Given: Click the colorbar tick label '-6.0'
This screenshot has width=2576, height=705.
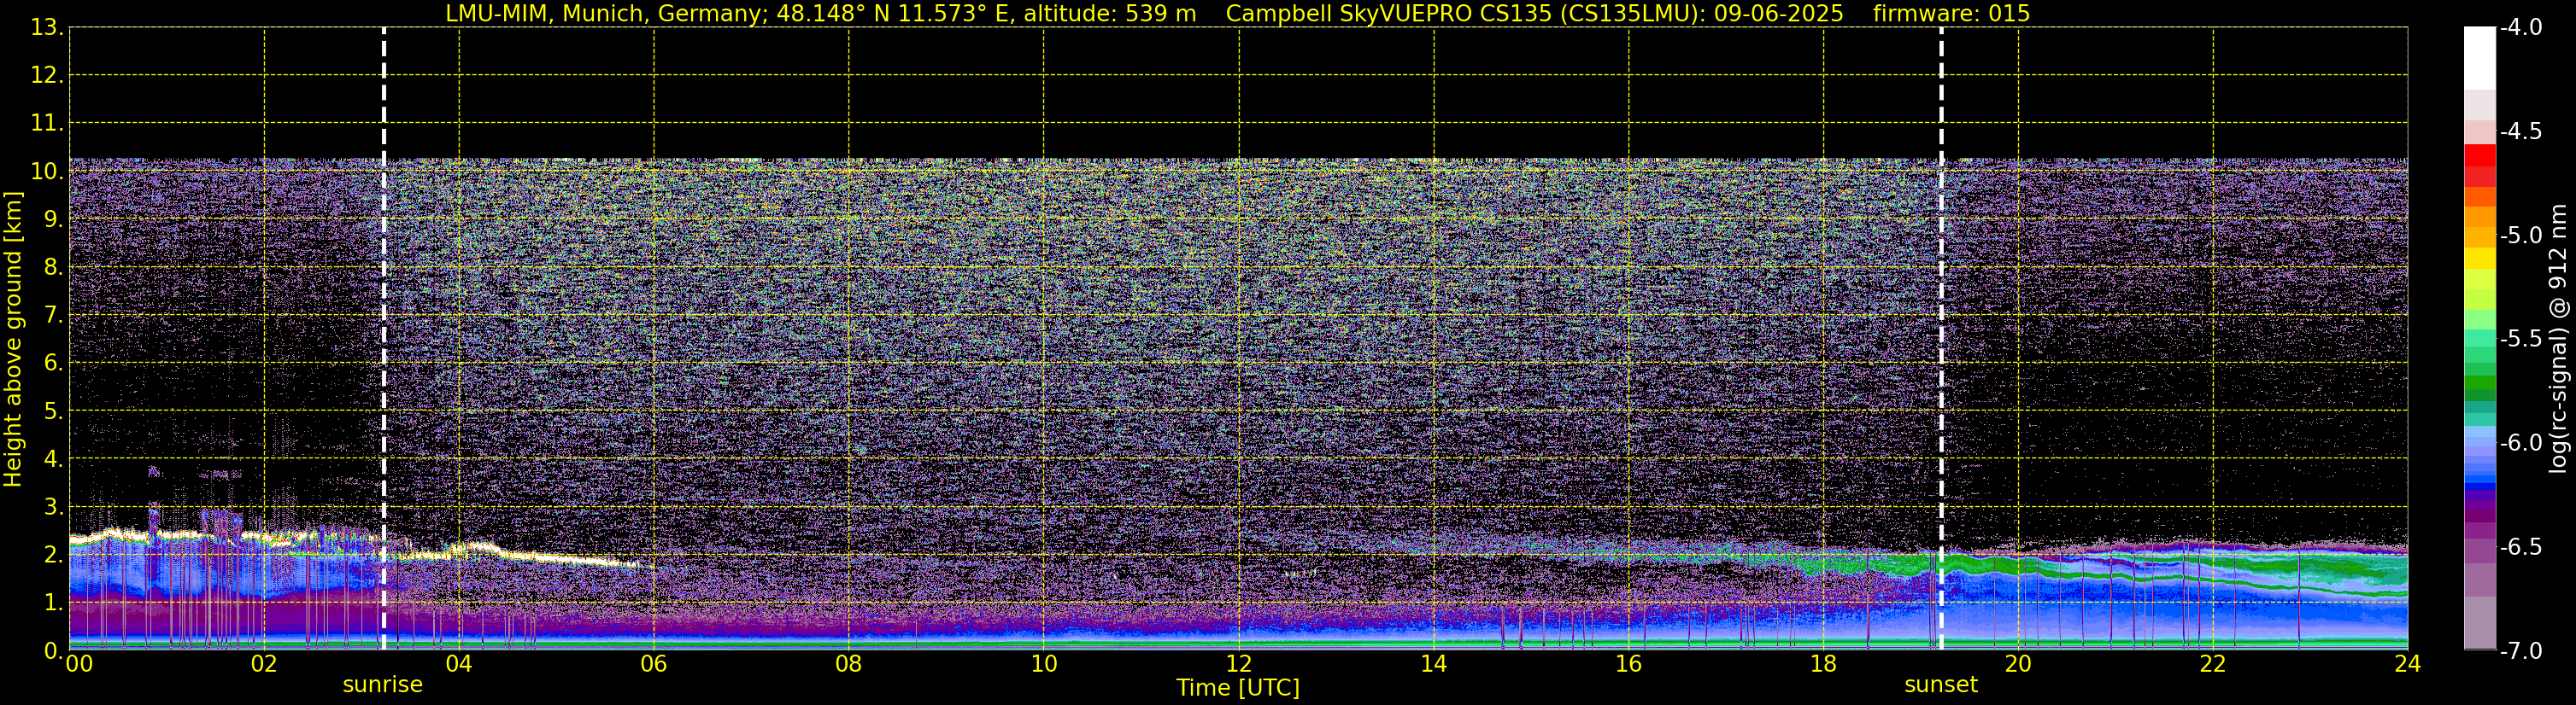Looking at the screenshot, I should coord(2520,442).
